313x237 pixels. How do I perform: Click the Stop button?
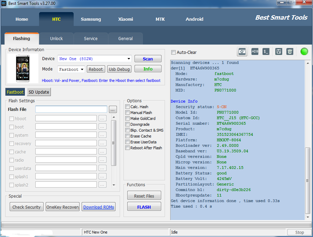click(x=300, y=232)
